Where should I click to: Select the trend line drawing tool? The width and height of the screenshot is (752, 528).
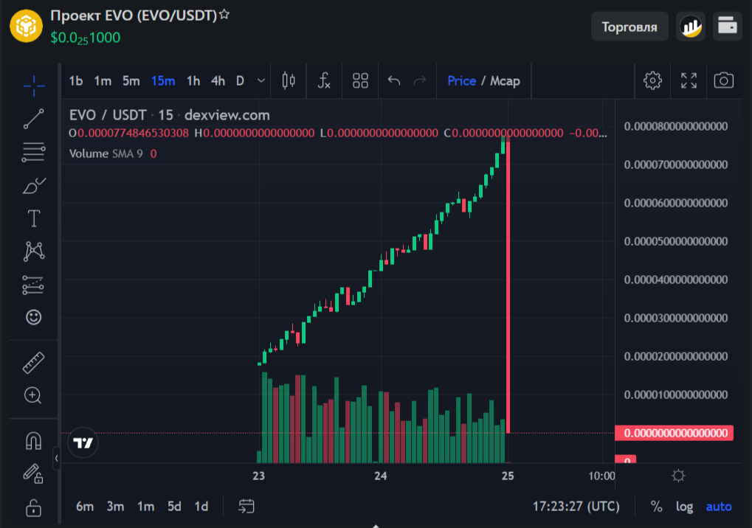pos(33,119)
